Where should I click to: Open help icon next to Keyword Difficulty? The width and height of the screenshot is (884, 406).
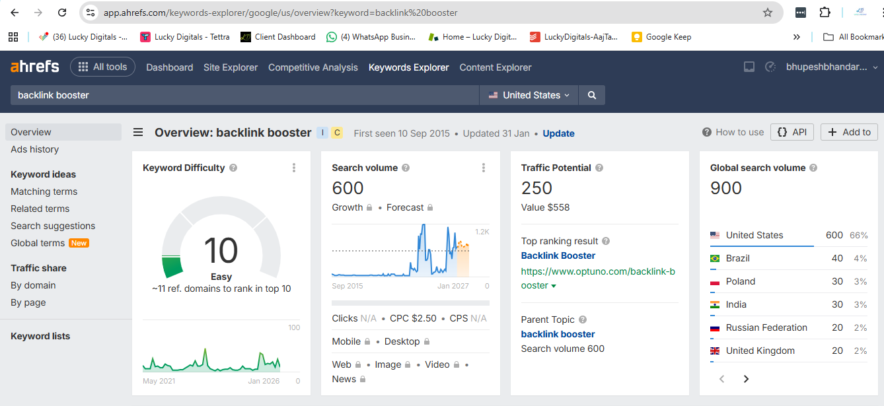[x=233, y=168]
